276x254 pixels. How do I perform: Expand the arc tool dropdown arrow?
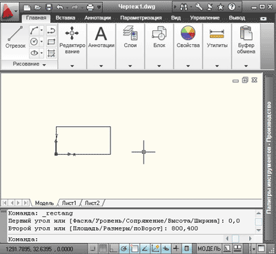[x=41, y=30]
